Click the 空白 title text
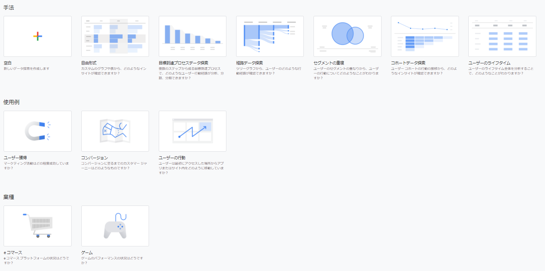The image size is (545, 271). (x=8, y=63)
